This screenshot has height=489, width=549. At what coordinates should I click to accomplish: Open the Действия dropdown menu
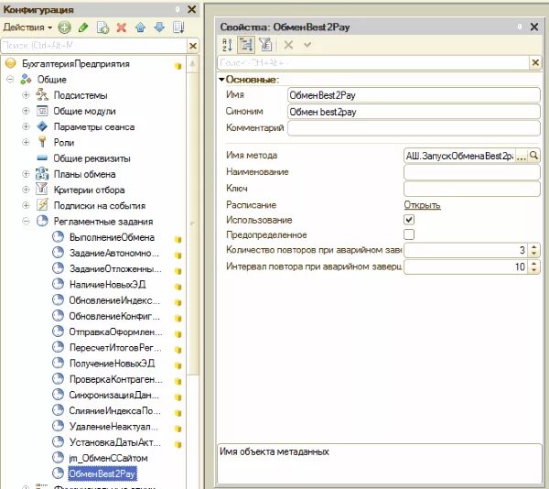[27, 27]
